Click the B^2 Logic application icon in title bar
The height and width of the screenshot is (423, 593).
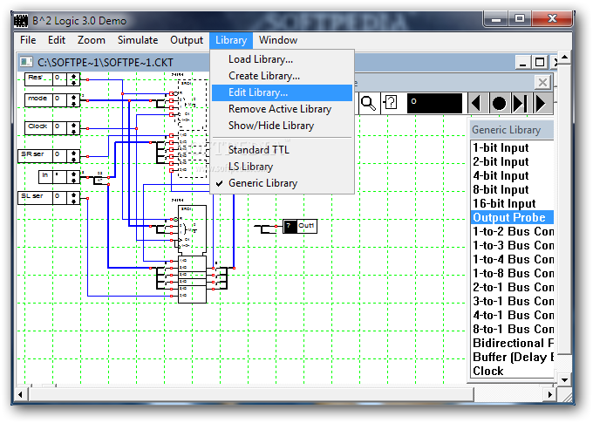click(21, 20)
